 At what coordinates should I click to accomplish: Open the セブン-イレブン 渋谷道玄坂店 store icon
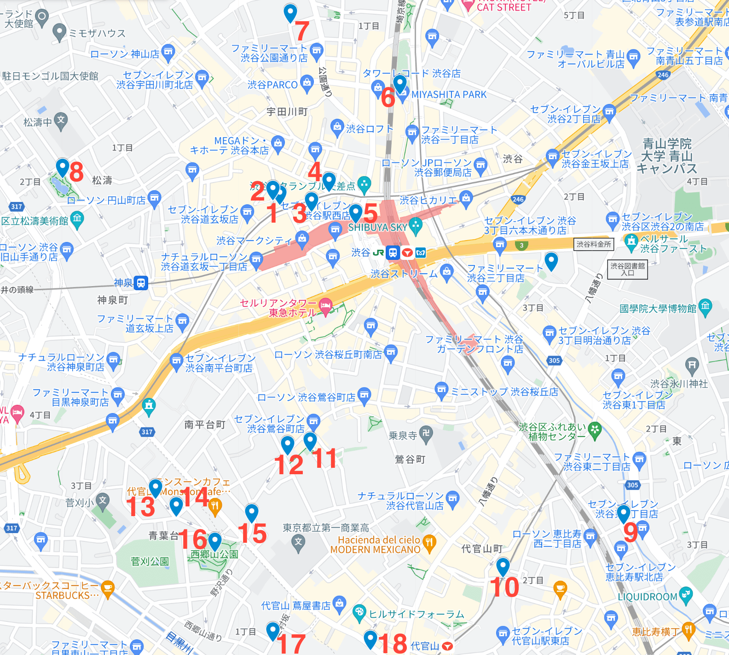point(248,213)
